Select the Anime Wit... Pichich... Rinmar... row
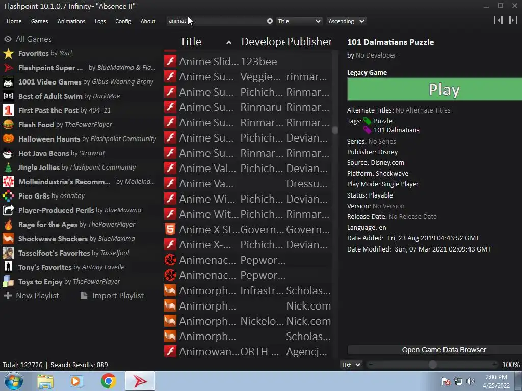522x391 pixels. pos(247,214)
